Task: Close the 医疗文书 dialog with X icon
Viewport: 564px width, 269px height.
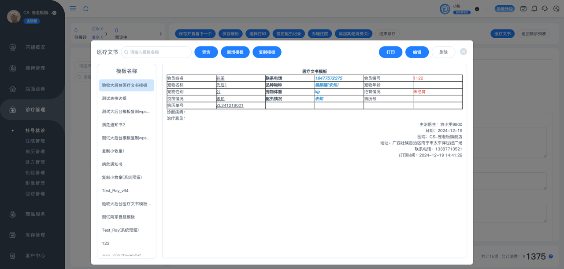Action: coord(463,51)
